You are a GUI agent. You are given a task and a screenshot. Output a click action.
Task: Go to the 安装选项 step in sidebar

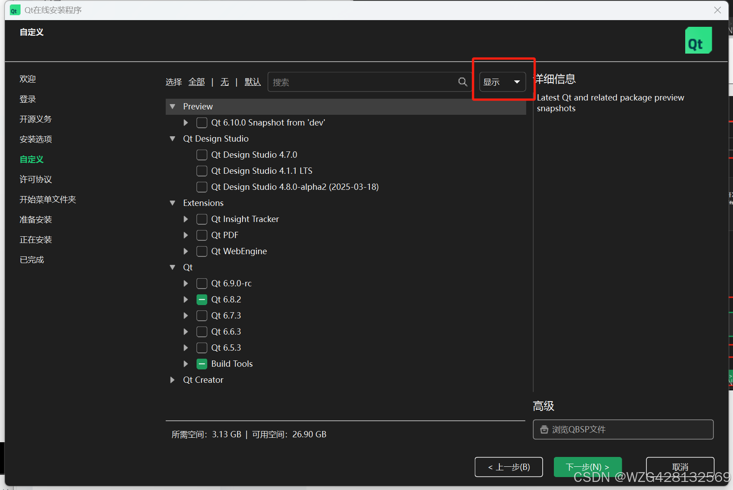coord(35,139)
